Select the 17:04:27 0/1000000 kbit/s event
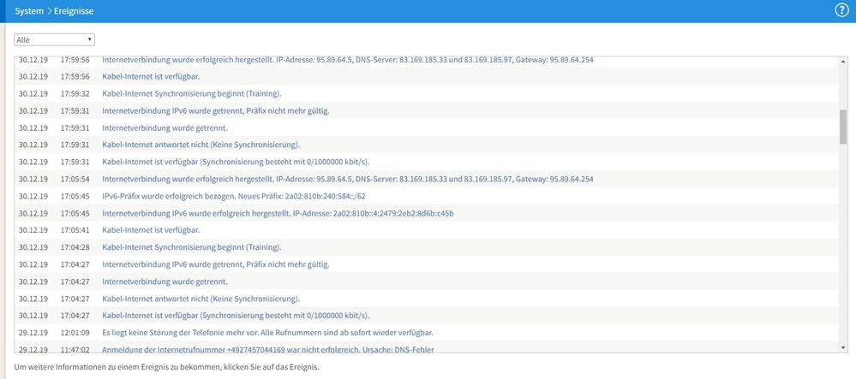Screen dimensions: 856x379 pos(427,315)
